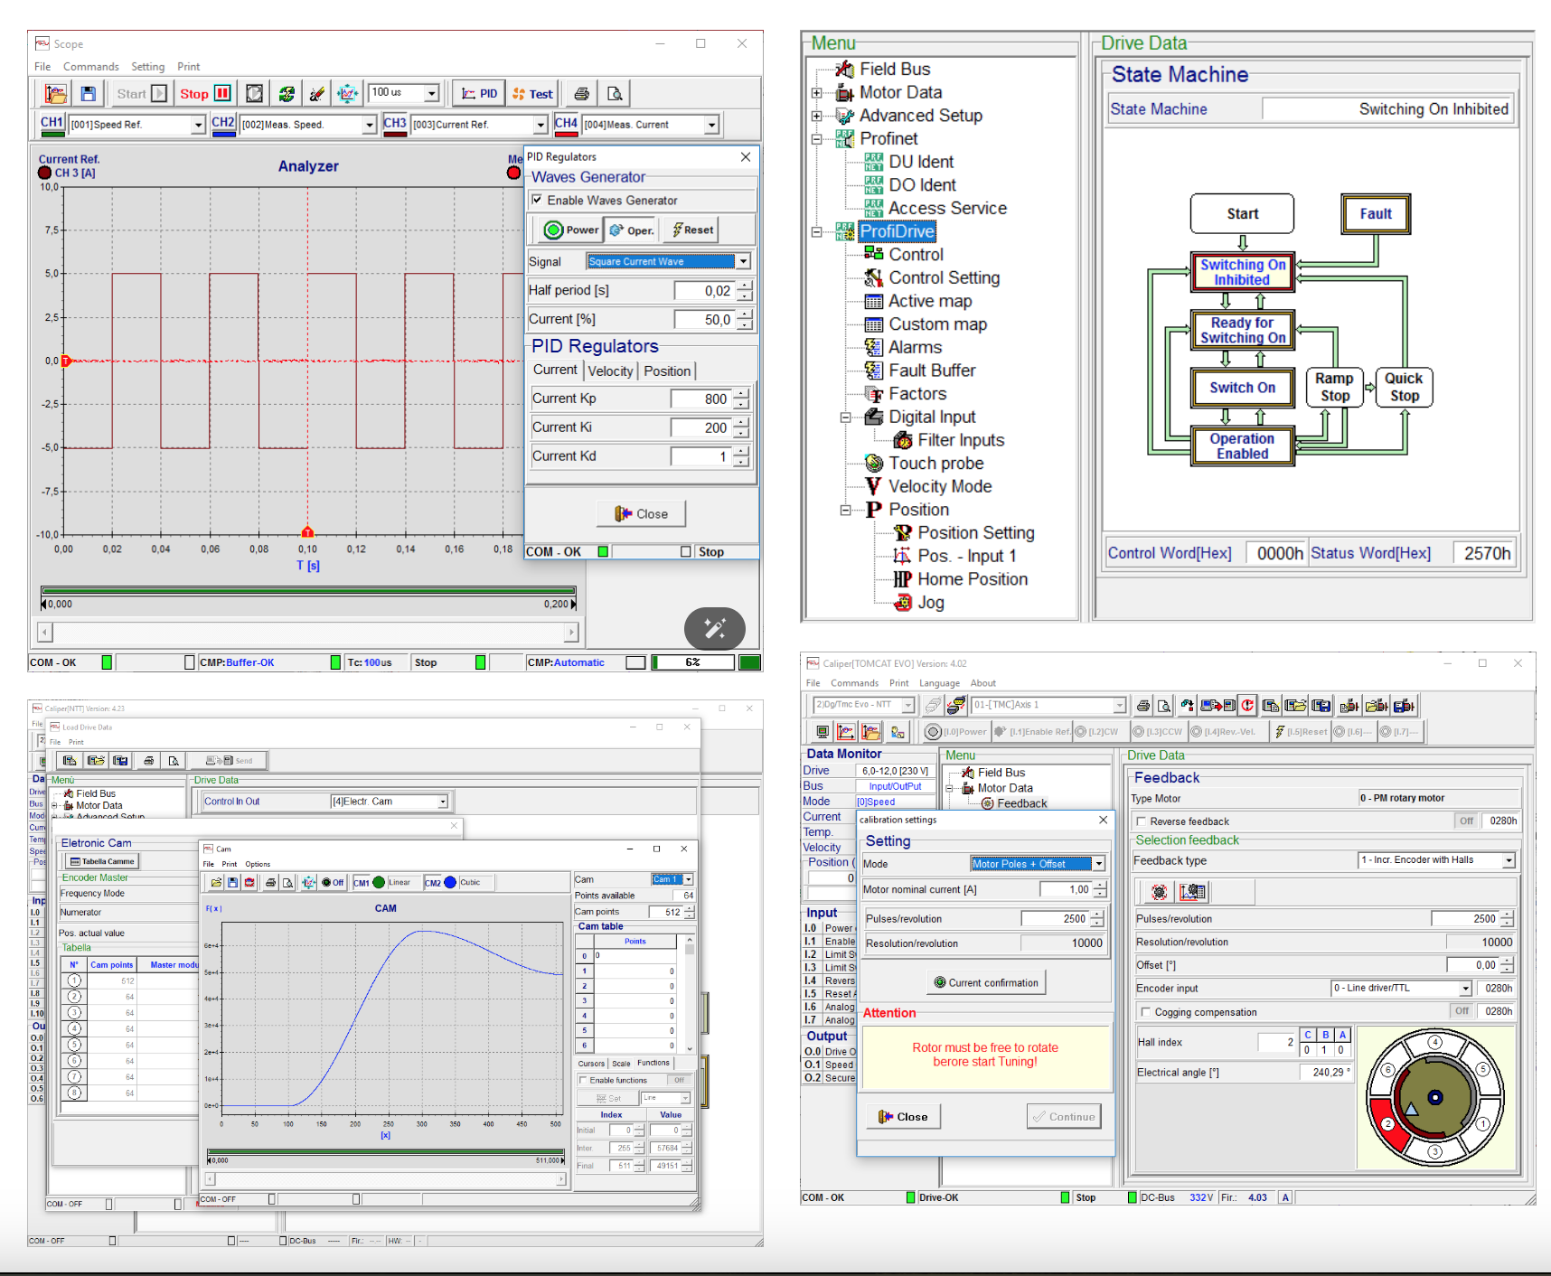Click Power button in Waves Generator

(570, 230)
